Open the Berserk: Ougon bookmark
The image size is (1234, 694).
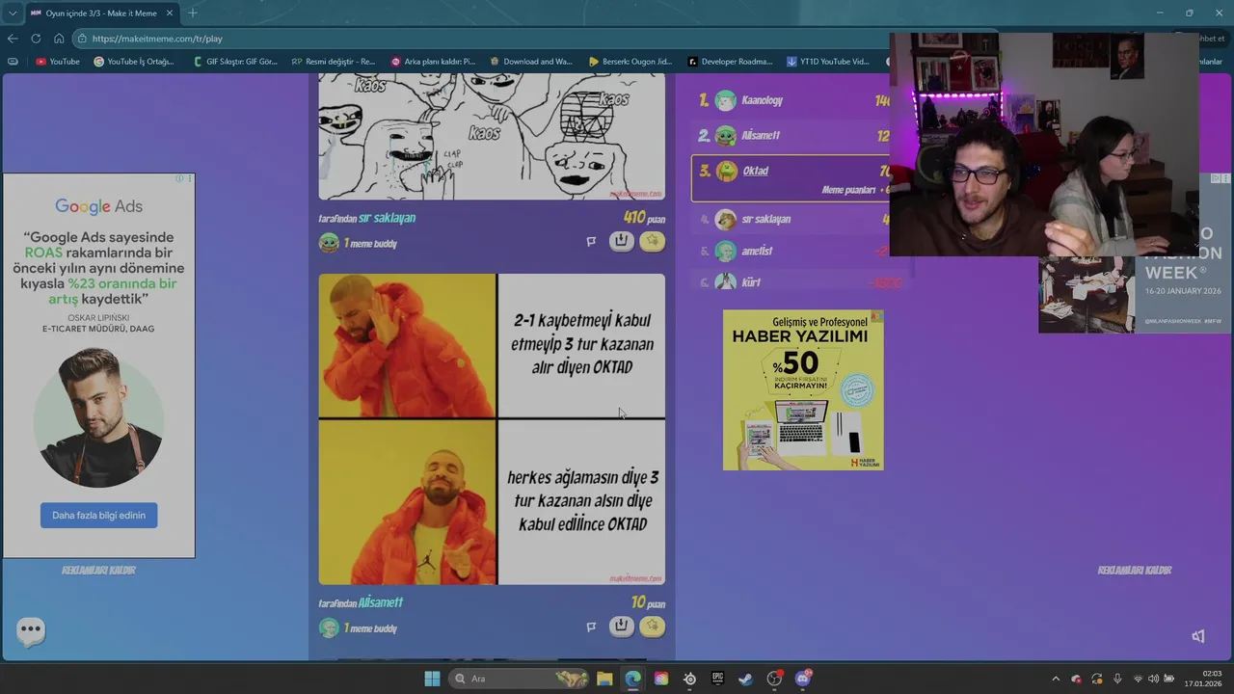(x=630, y=62)
